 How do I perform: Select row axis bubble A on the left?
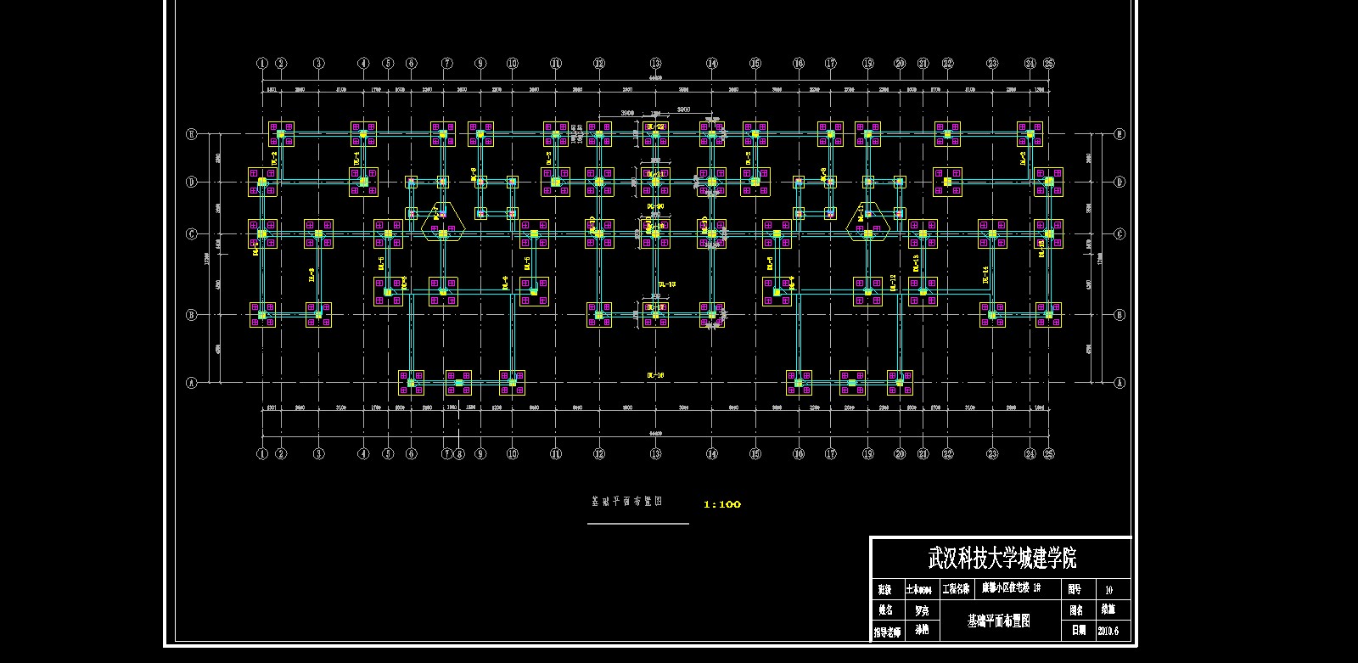click(192, 383)
